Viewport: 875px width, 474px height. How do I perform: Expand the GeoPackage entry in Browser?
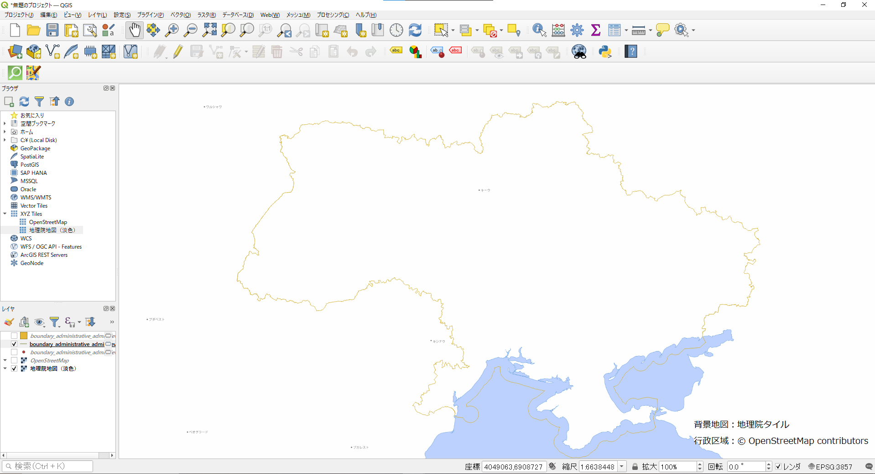pos(5,148)
